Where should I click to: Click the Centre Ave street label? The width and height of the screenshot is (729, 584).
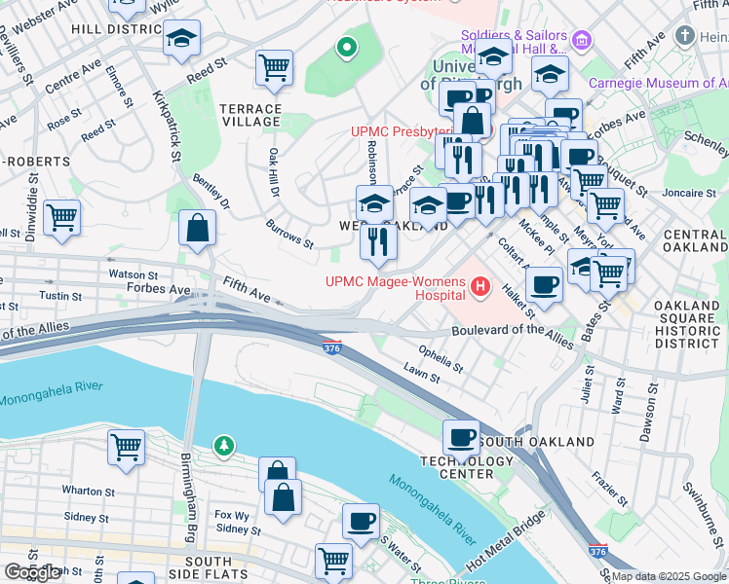72,76
